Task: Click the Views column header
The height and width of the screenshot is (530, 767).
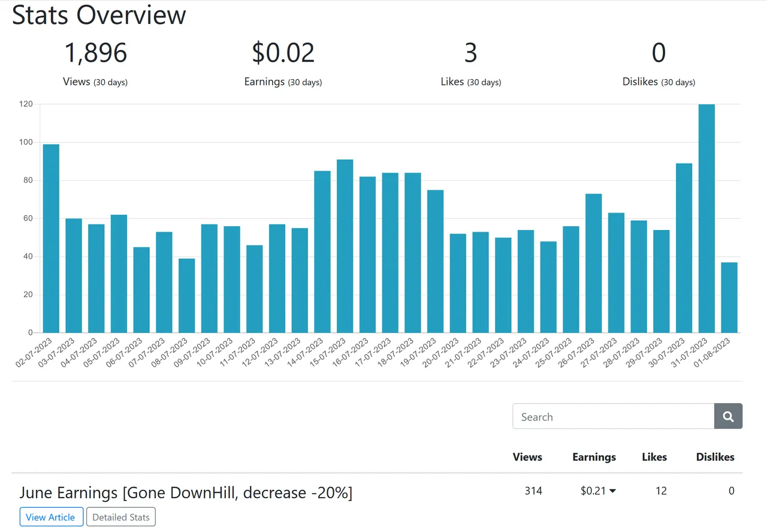Action: pyautogui.click(x=527, y=457)
